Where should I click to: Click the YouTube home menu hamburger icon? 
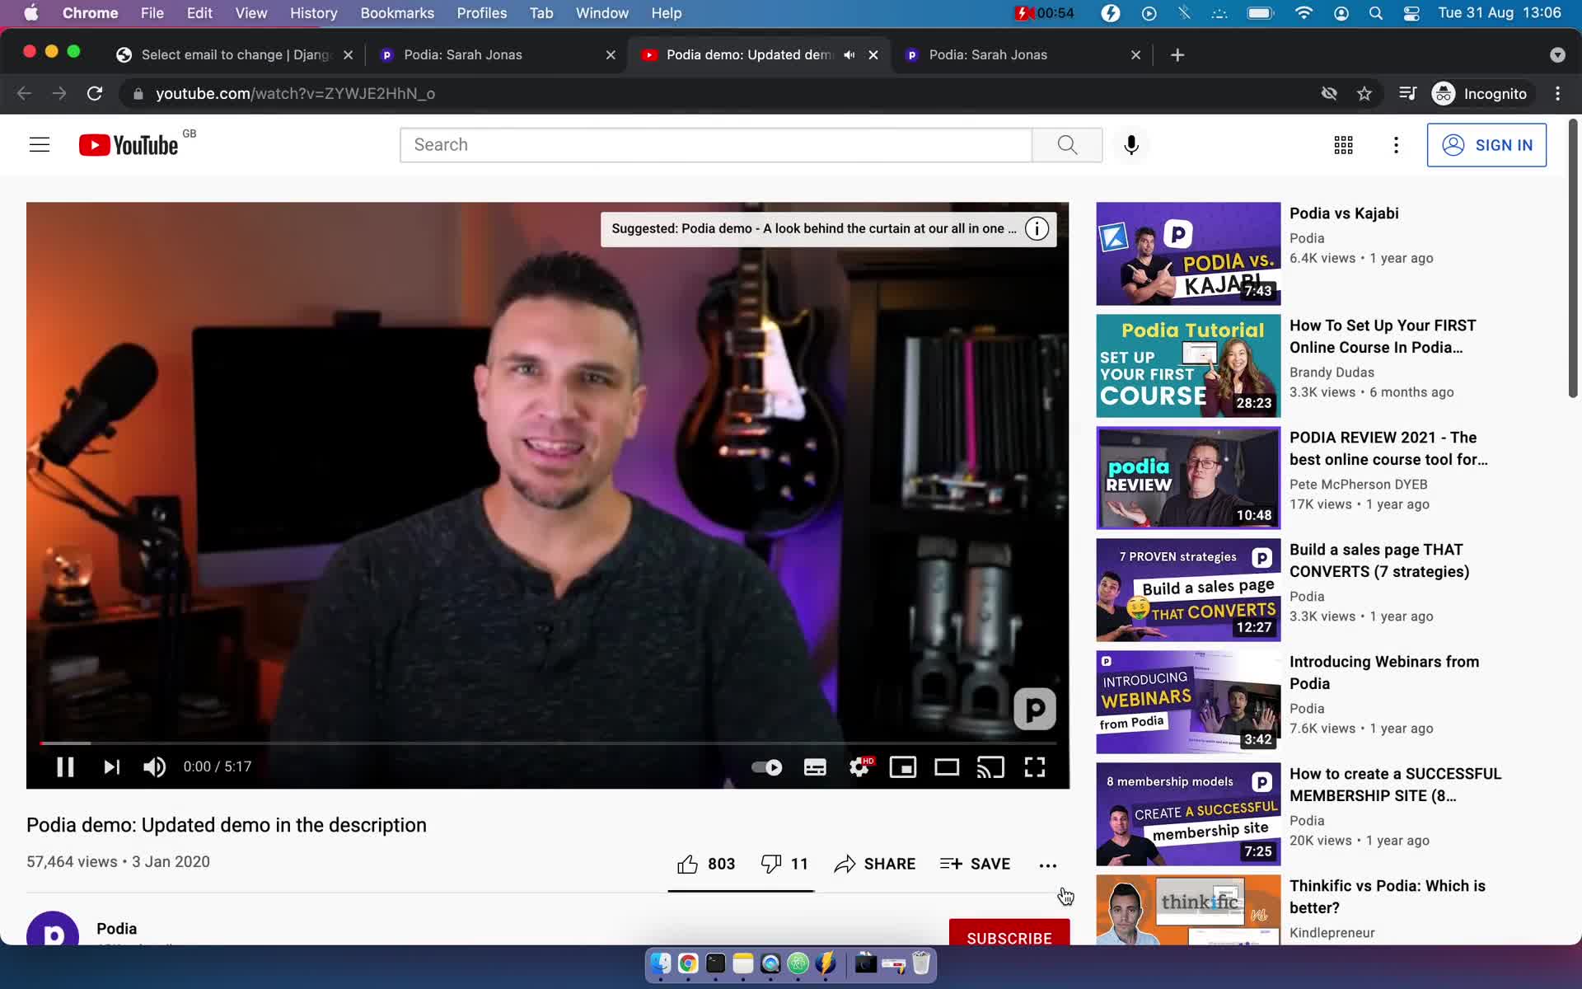[x=38, y=145]
